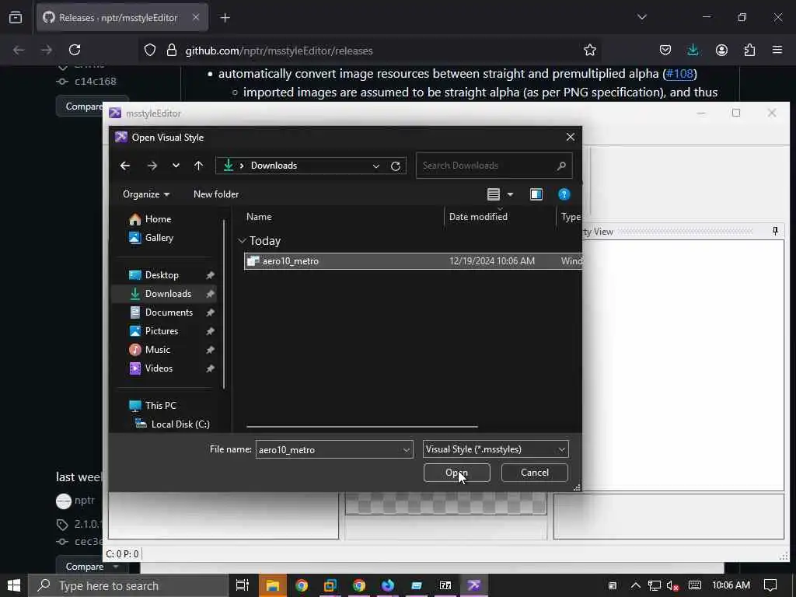Open Firefox extensions menu
The height and width of the screenshot is (597, 796).
click(749, 51)
